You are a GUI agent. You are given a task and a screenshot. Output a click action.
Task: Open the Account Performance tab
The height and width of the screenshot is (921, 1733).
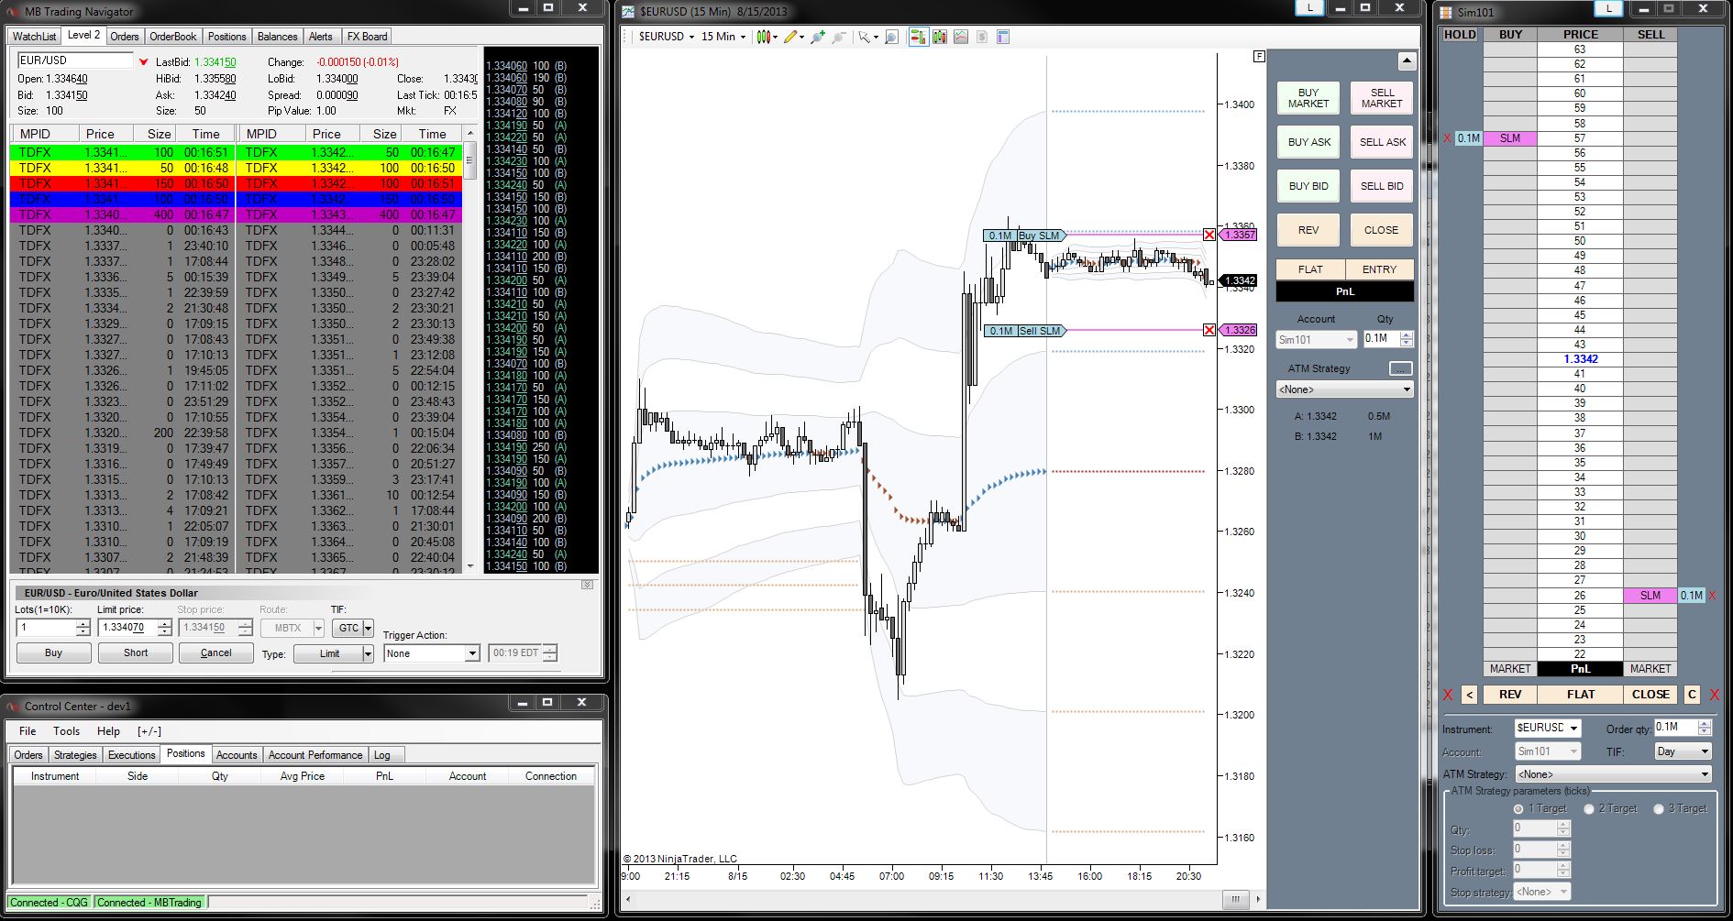click(315, 755)
